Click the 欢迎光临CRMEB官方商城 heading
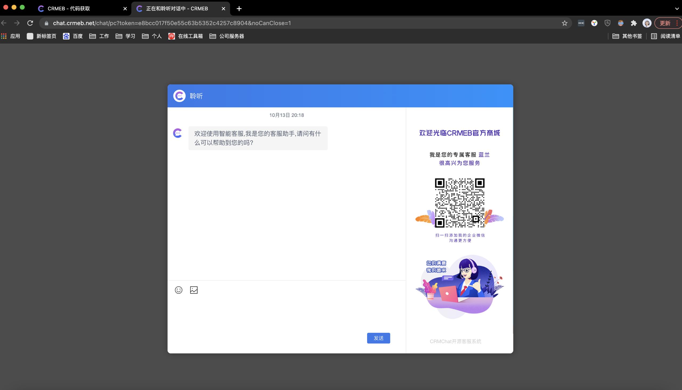This screenshot has height=390, width=682. pos(460,133)
